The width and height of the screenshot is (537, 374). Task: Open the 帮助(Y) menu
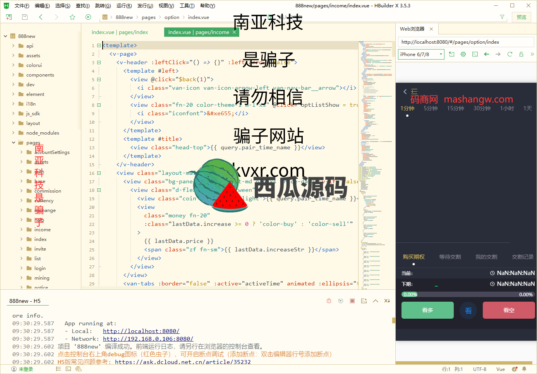point(208,6)
